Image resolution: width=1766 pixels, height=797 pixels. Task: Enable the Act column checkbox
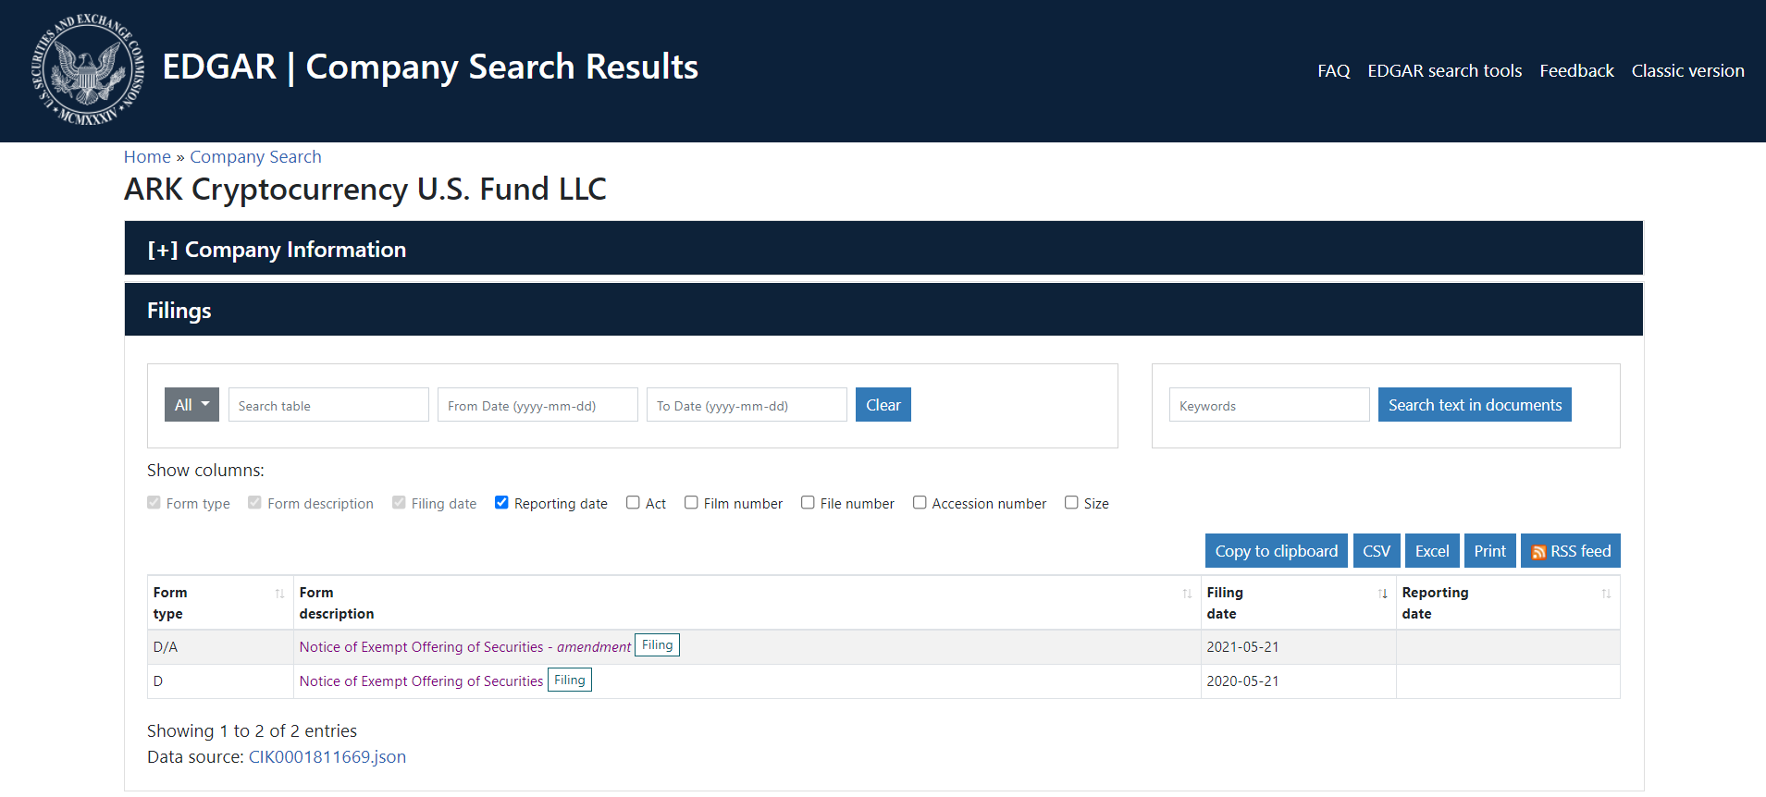click(x=633, y=503)
